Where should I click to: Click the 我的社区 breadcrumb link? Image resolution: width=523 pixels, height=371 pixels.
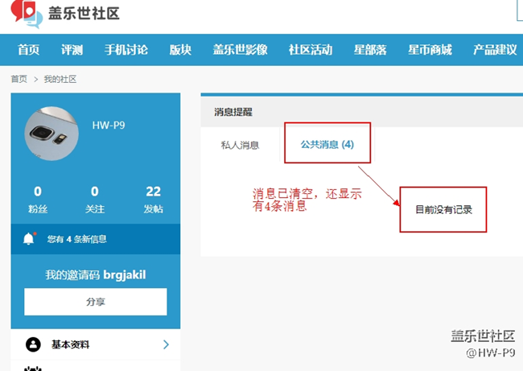[60, 79]
